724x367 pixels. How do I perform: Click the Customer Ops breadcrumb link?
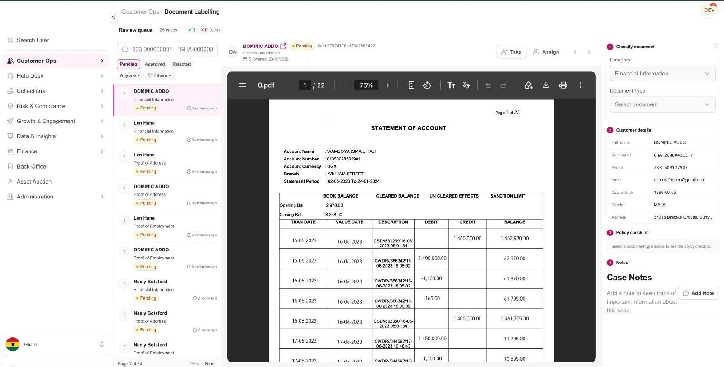140,12
